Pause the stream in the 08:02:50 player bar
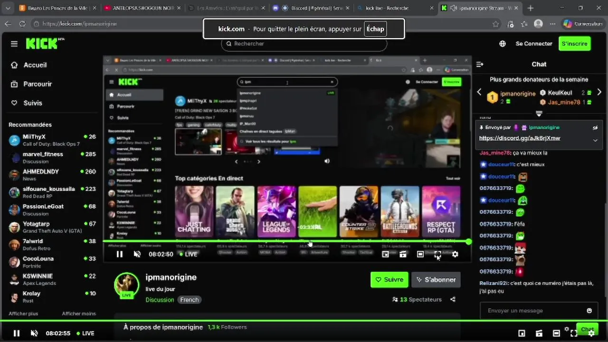 pyautogui.click(x=120, y=255)
